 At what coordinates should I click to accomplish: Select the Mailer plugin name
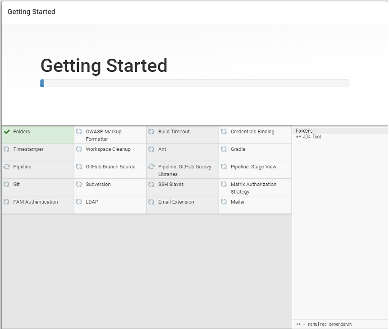coord(238,202)
